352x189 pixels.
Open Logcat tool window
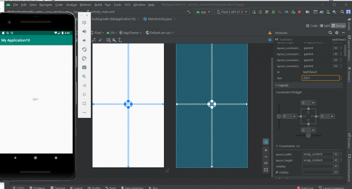pyautogui.click(x=76, y=187)
